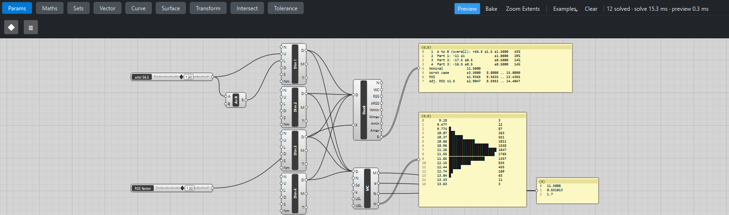Click the Clear button
Viewport: 729px width, 215px height.
click(591, 8)
